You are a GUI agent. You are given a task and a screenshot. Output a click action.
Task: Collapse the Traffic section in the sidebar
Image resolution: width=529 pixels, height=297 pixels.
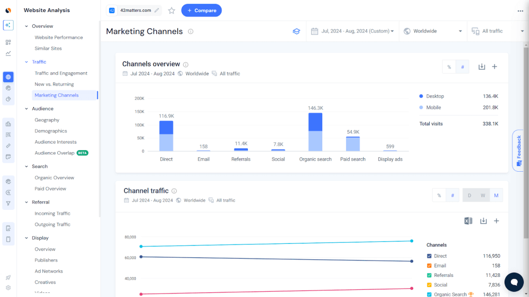[25, 62]
